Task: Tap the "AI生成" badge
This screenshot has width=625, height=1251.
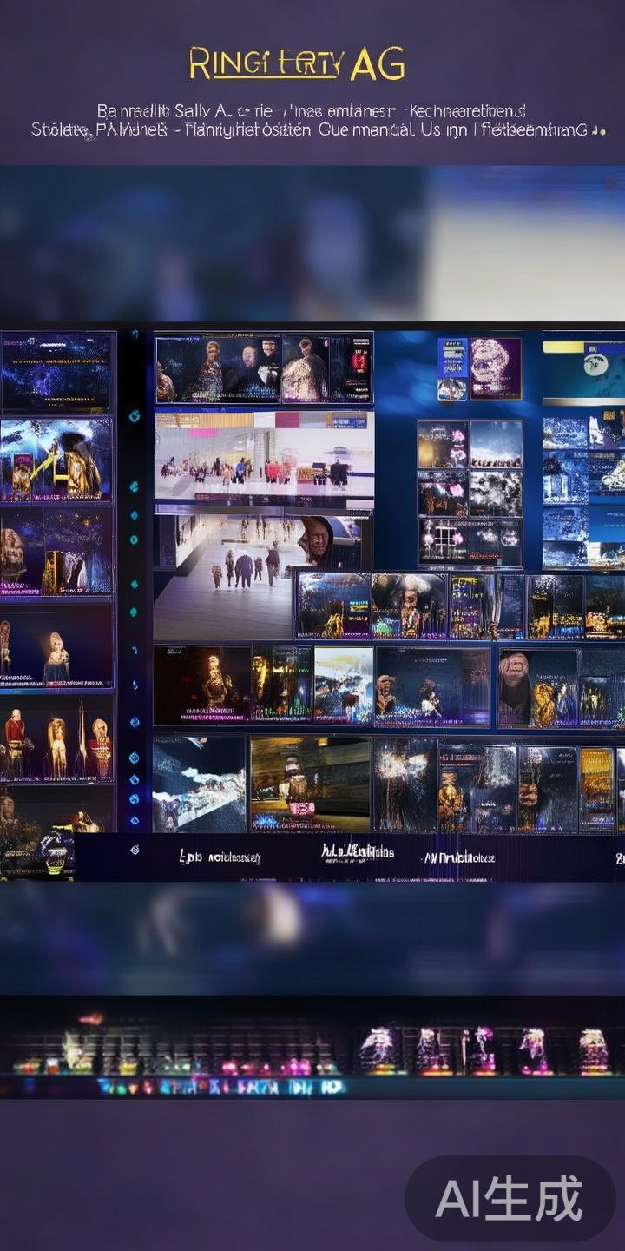Action: point(510,1199)
